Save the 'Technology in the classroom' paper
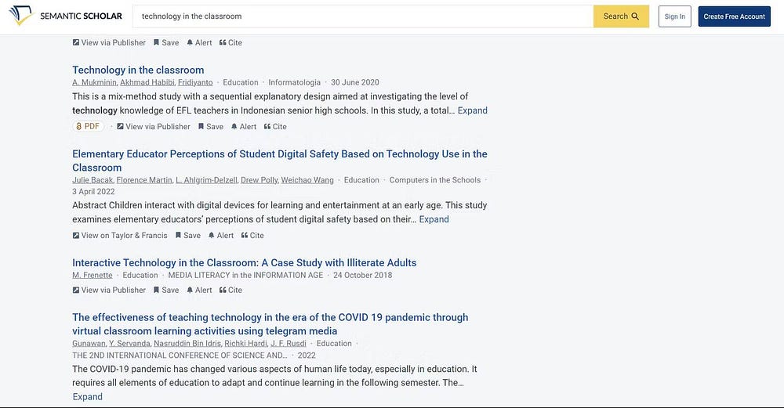784x408 pixels. pyautogui.click(x=210, y=126)
